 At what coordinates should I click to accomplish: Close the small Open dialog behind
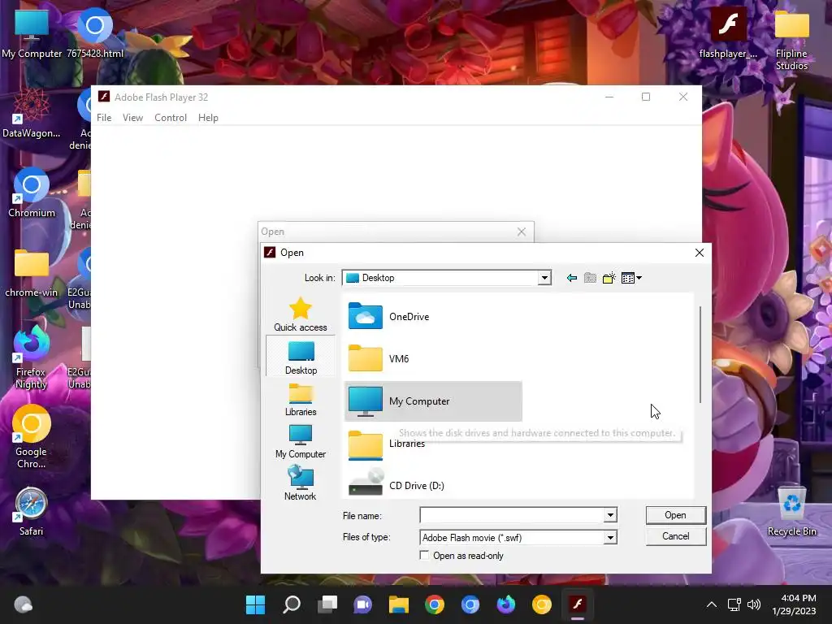click(x=522, y=232)
